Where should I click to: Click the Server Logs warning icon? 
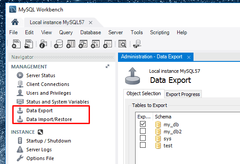pyautogui.click(x=20, y=150)
